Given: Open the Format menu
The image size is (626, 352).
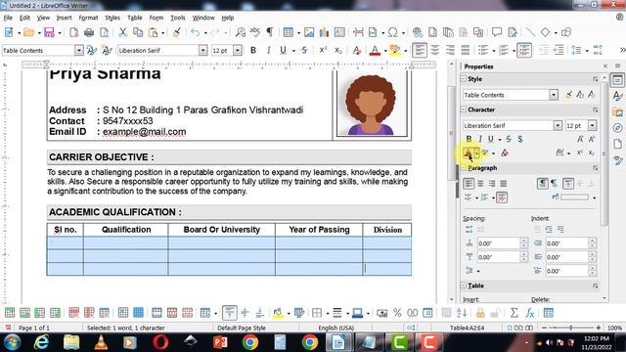Looking at the screenshot, I should 88,18.
